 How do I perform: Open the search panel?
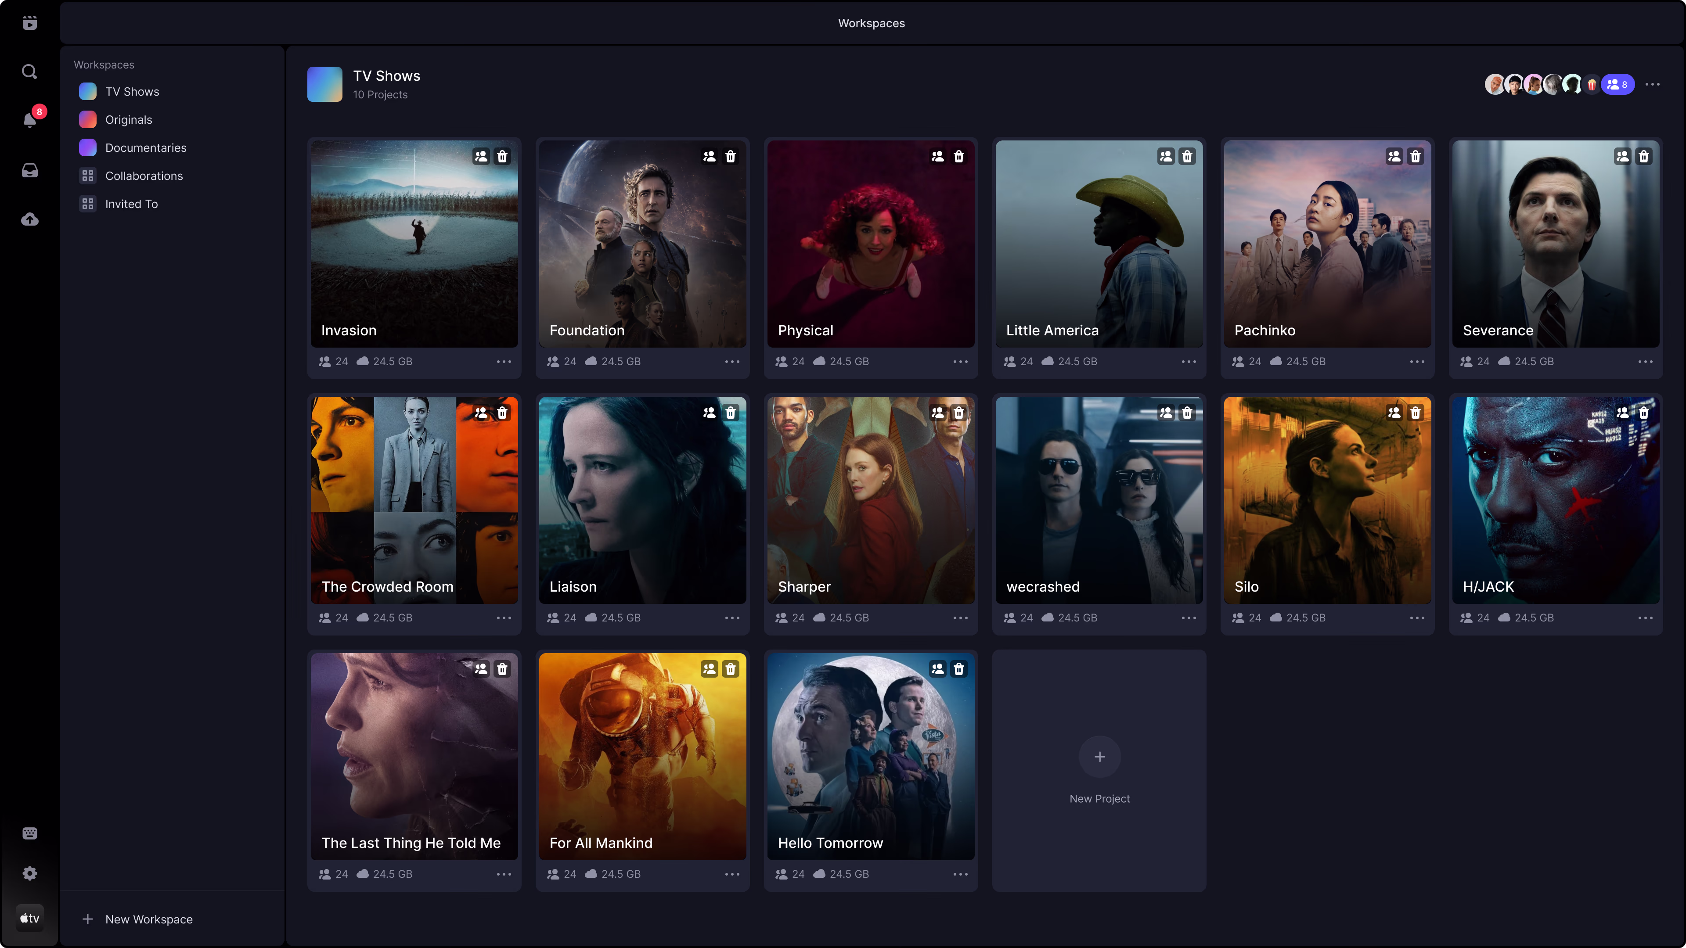pos(29,71)
